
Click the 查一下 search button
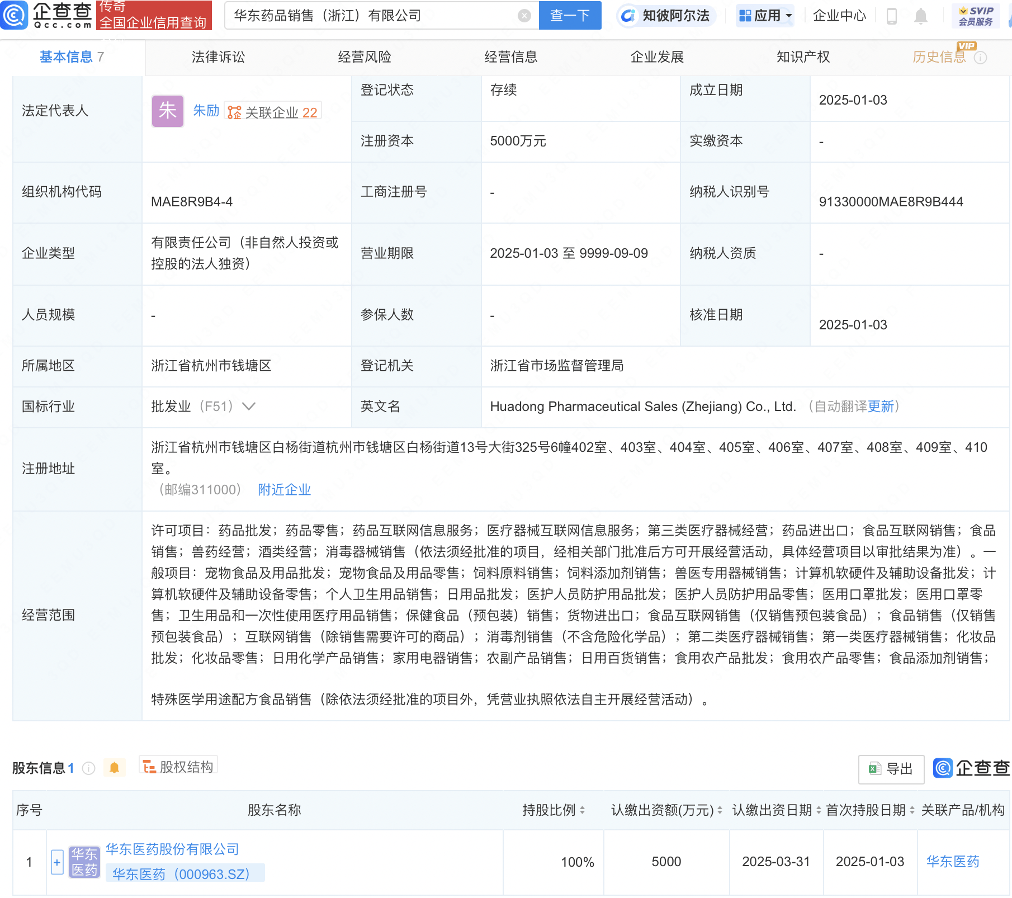[570, 15]
